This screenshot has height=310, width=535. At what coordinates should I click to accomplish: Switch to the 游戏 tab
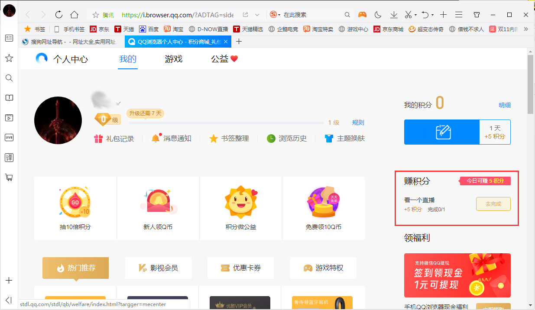coord(173,59)
